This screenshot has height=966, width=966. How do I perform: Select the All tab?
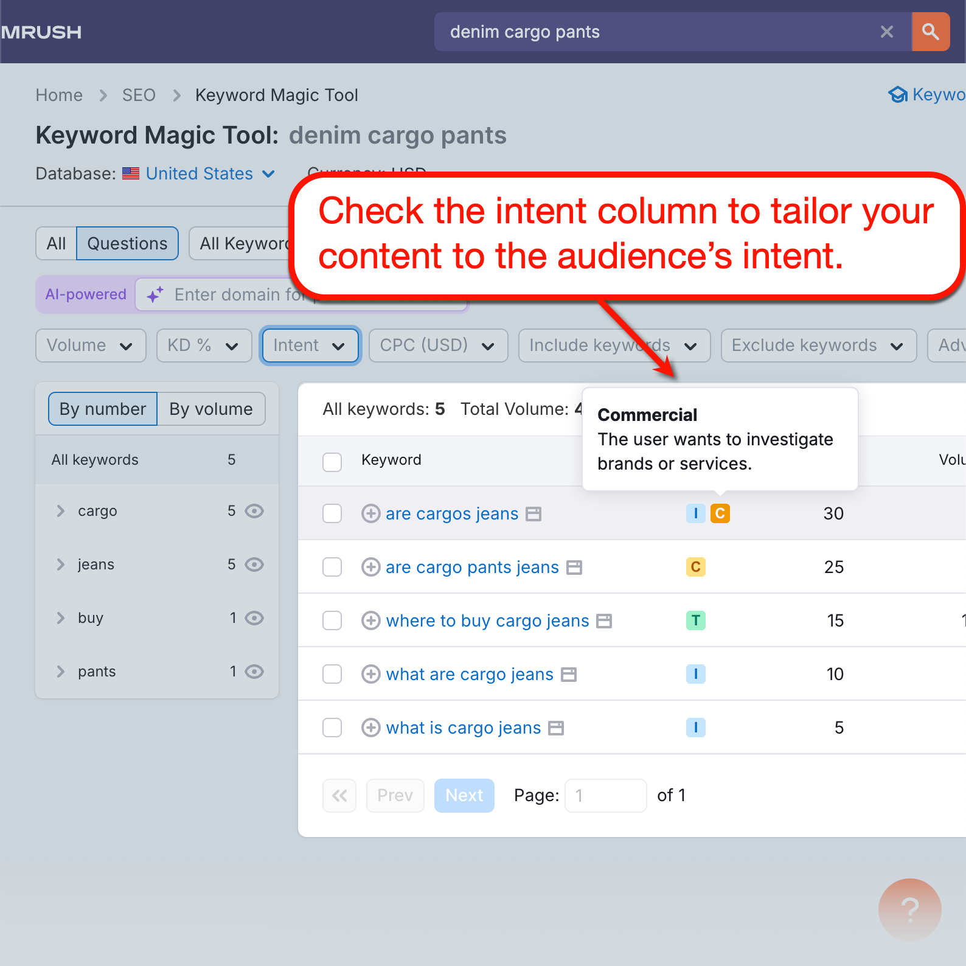[x=56, y=243]
